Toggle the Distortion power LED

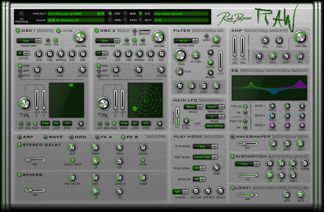point(232,156)
